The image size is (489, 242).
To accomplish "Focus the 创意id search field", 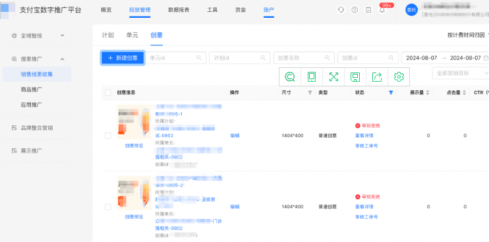I will click(368, 58).
